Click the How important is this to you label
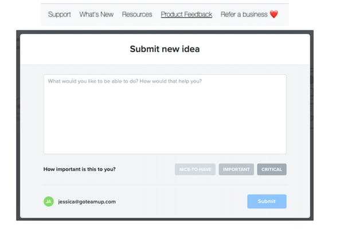The width and height of the screenshot is (344, 229). click(80, 169)
